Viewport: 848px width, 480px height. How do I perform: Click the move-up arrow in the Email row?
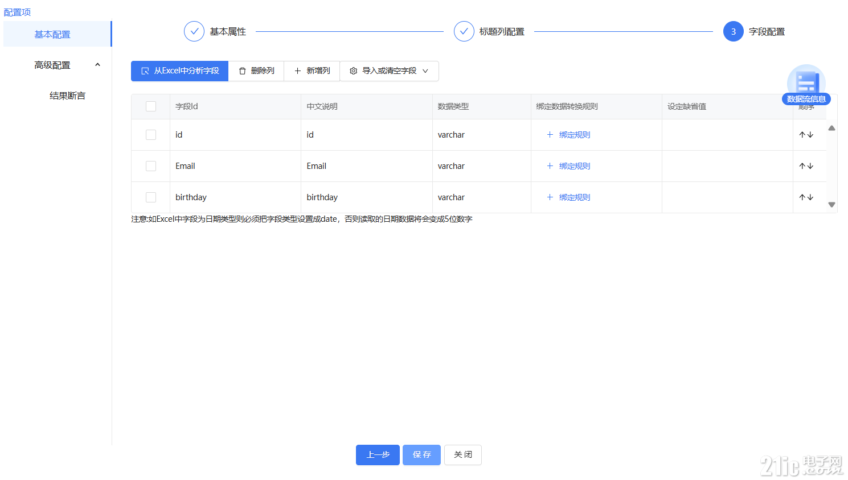pyautogui.click(x=802, y=166)
